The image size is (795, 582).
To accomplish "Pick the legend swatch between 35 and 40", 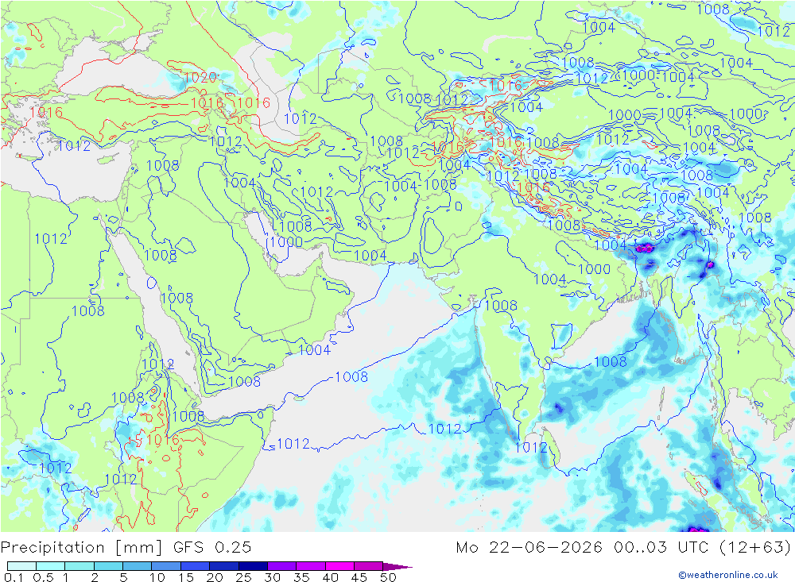I will click(310, 566).
